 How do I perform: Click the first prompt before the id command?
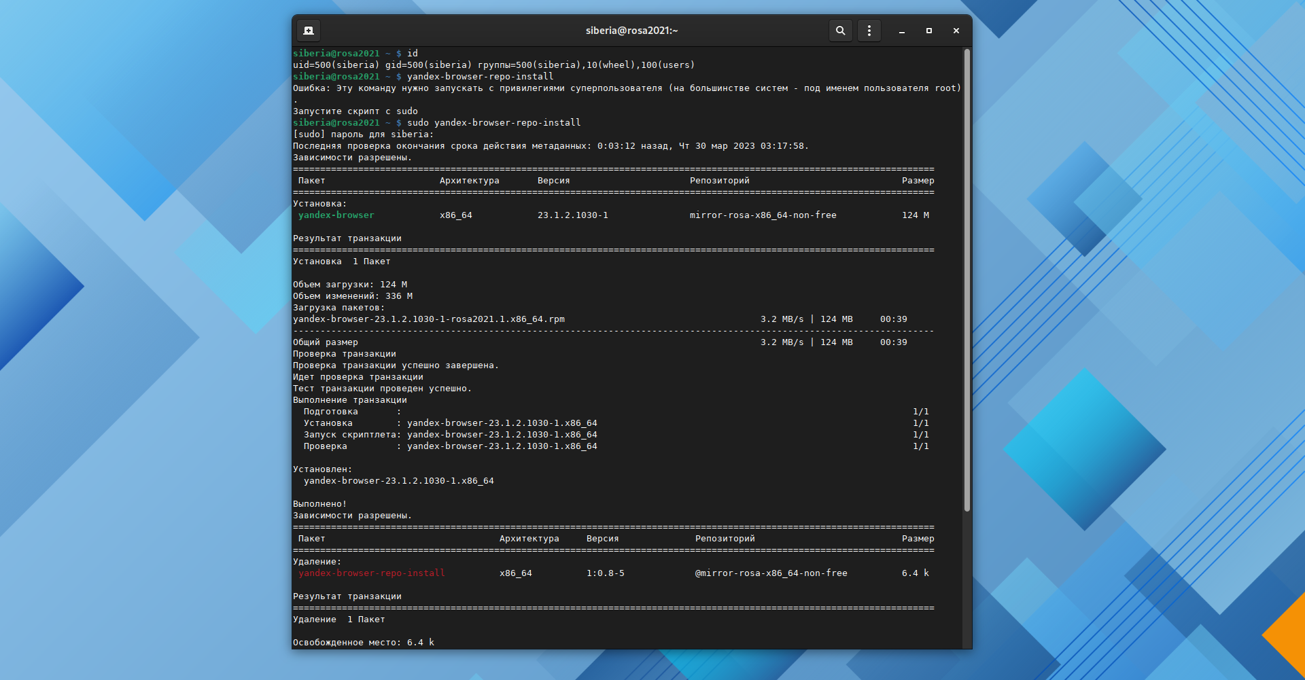[336, 54]
